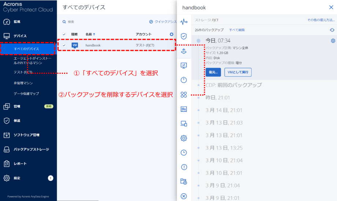Open バックアップストレージ in the sidebar
The image size is (337, 201).
point(31,149)
